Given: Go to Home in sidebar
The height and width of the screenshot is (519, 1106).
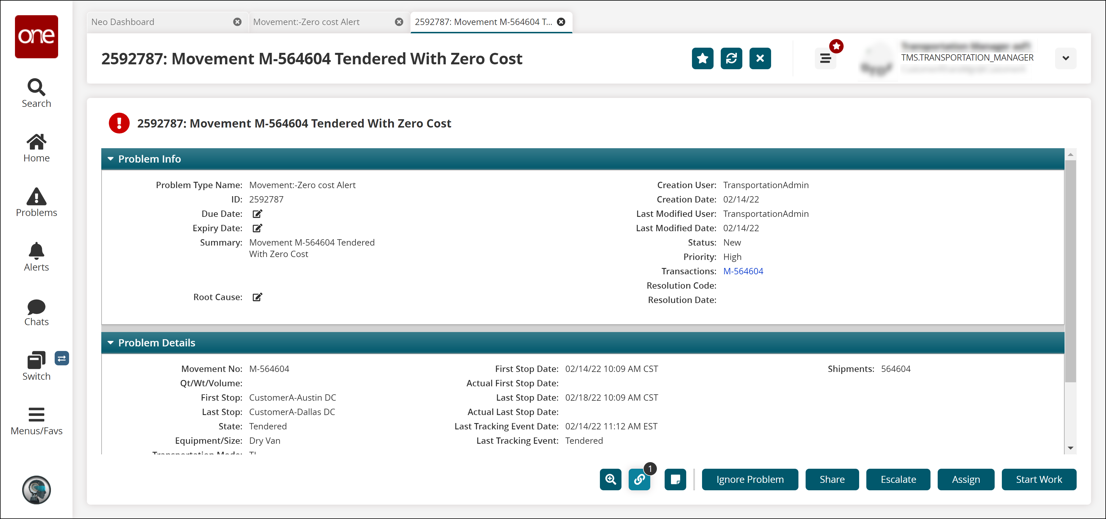Looking at the screenshot, I should pyautogui.click(x=36, y=147).
